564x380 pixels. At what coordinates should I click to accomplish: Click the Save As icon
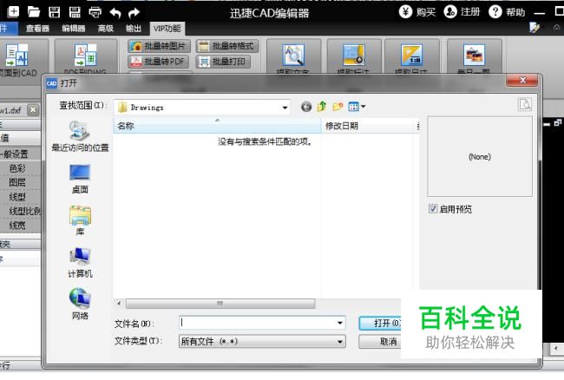tap(75, 12)
